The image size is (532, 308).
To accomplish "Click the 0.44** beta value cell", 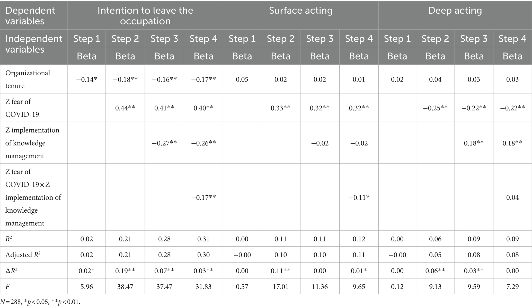I will pos(125,108).
